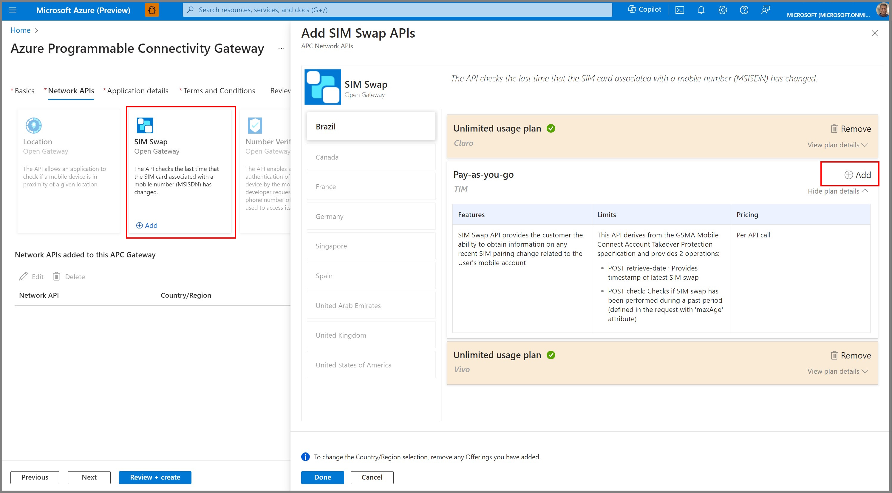
Task: Click the info icon near Country/Region note
Action: pos(305,457)
